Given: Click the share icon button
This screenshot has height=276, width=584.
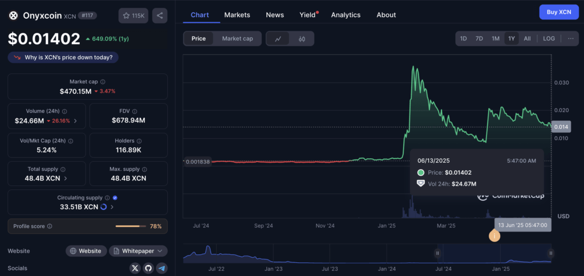Looking at the screenshot, I should pos(160,15).
